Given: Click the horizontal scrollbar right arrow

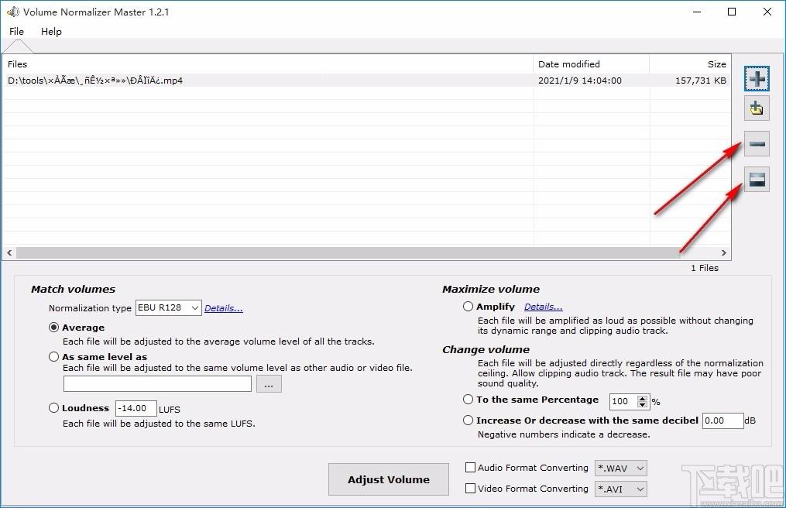Looking at the screenshot, I should pos(724,252).
